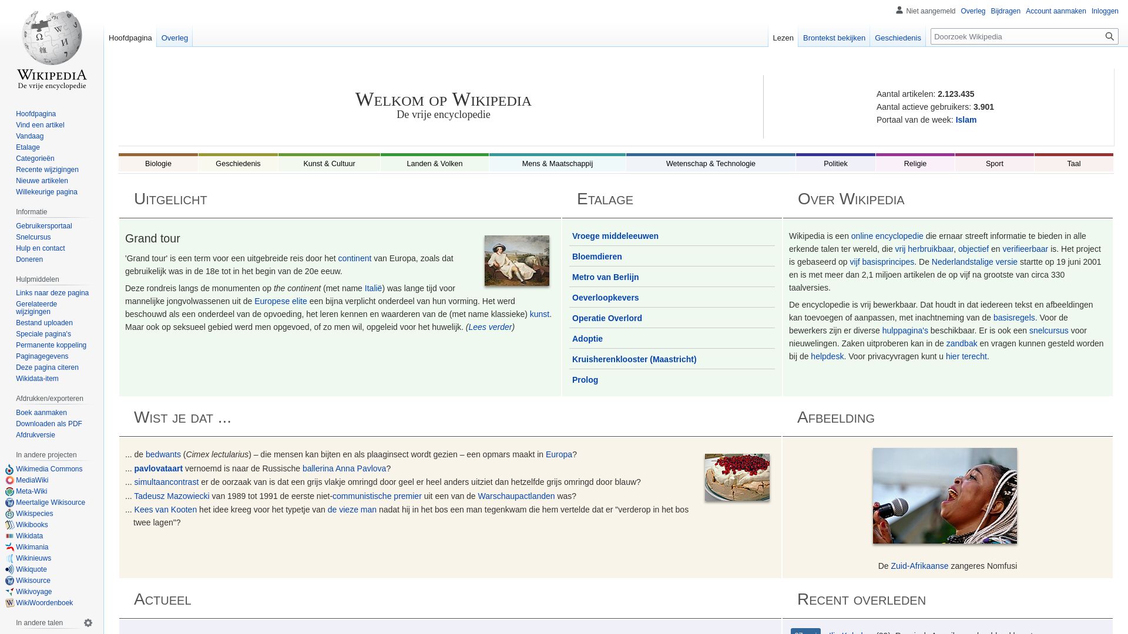
Task: Click the Doneren sidebar link
Action: pyautogui.click(x=29, y=259)
